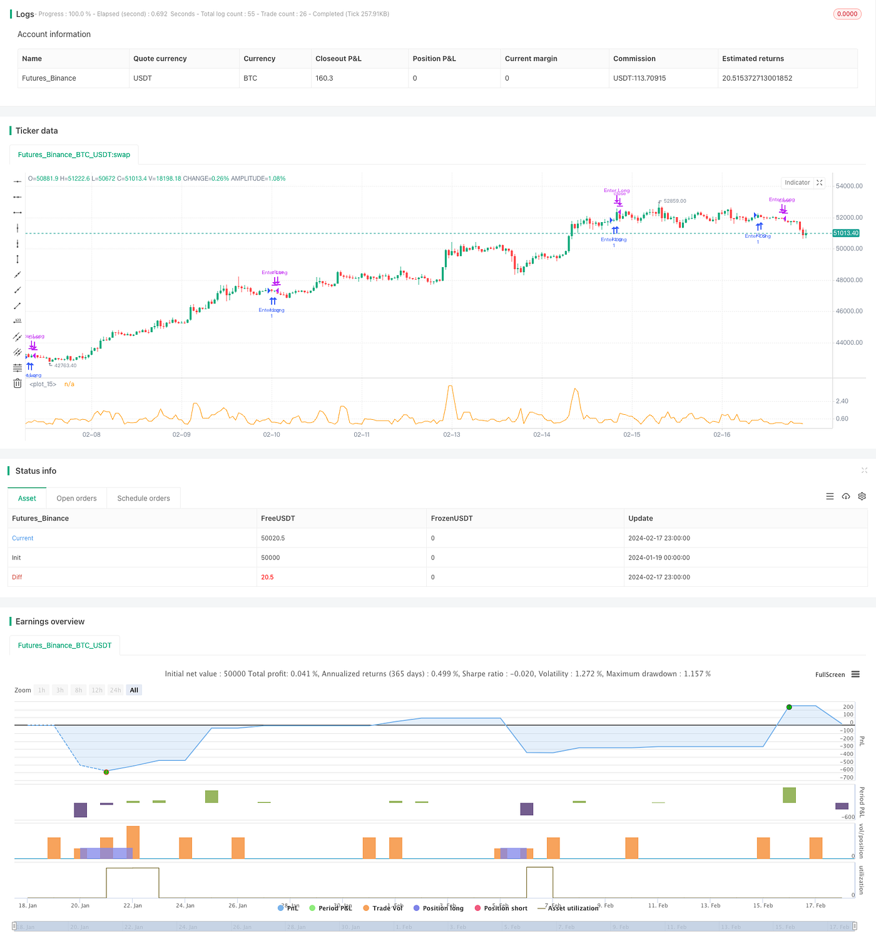Click the Init row date 2024-01-19 00:00:00
876x946 pixels.
click(659, 557)
